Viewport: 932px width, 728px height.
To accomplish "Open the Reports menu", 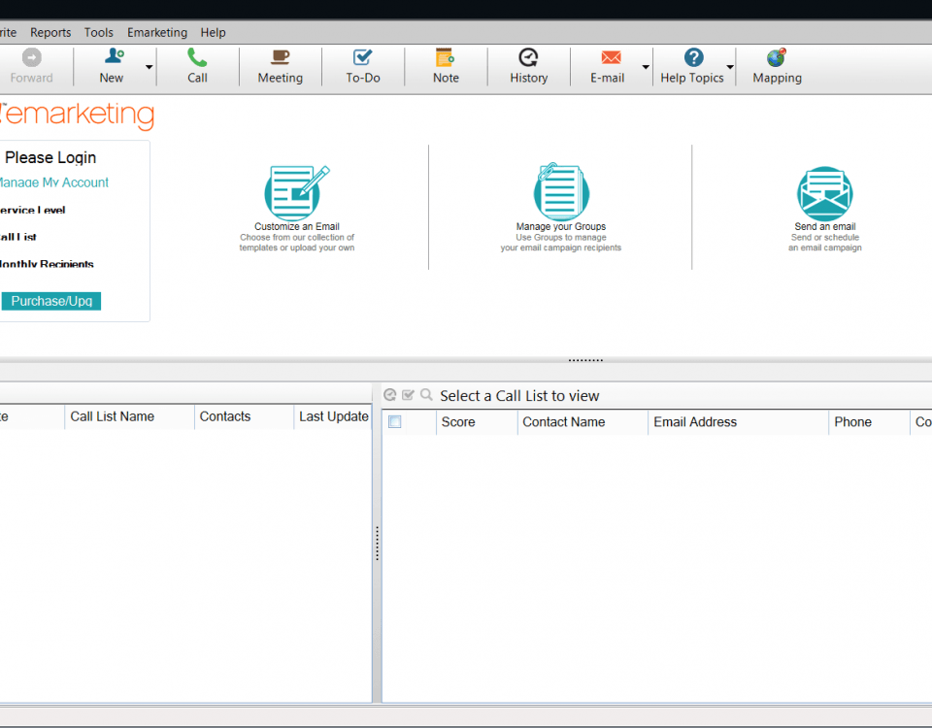I will (50, 33).
